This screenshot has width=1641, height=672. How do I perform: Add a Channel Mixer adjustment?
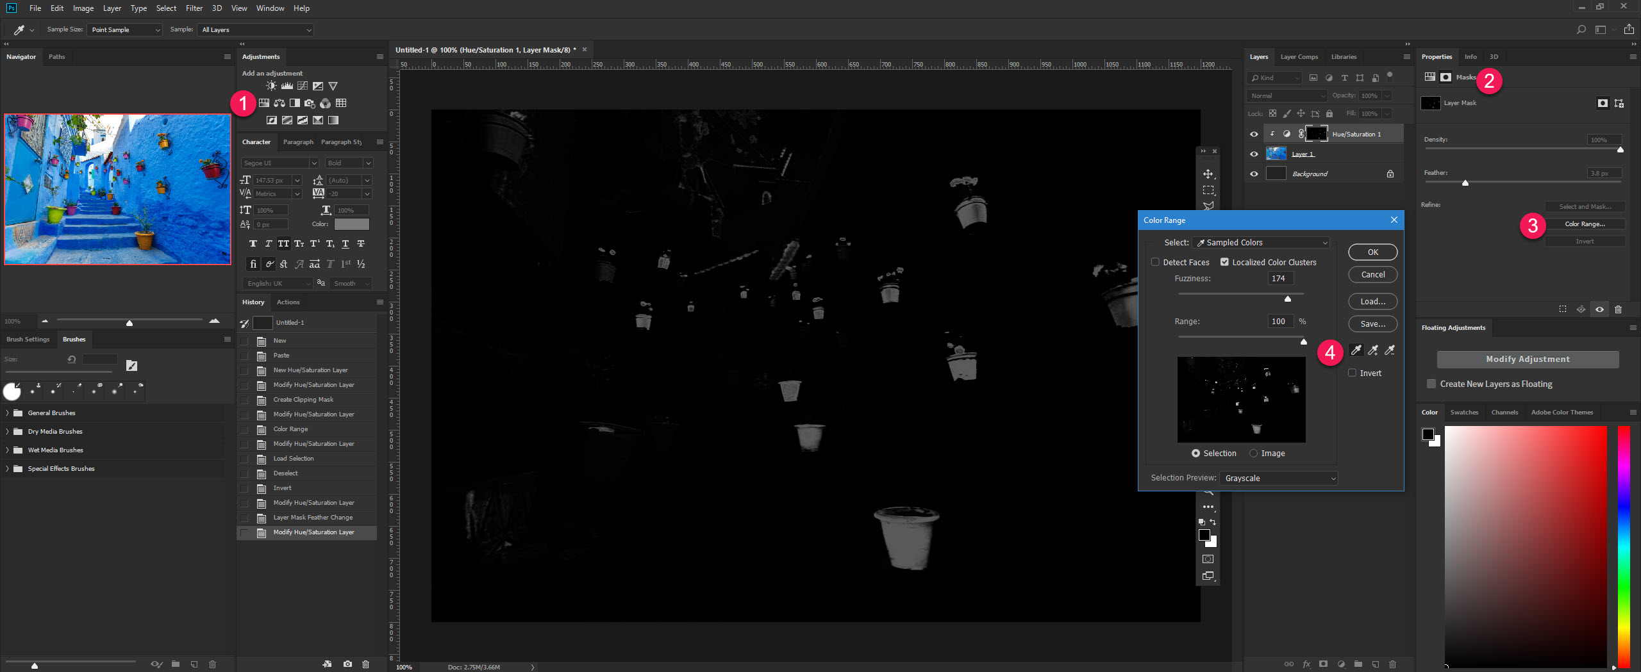pyautogui.click(x=326, y=103)
